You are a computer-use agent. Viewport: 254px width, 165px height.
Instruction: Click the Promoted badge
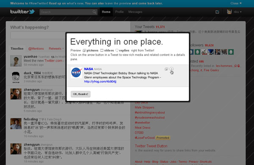coord(163,138)
